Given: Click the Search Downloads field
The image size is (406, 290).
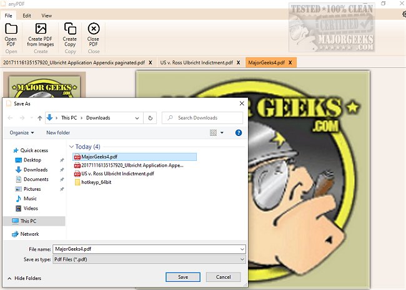Looking at the screenshot, I should [x=202, y=118].
